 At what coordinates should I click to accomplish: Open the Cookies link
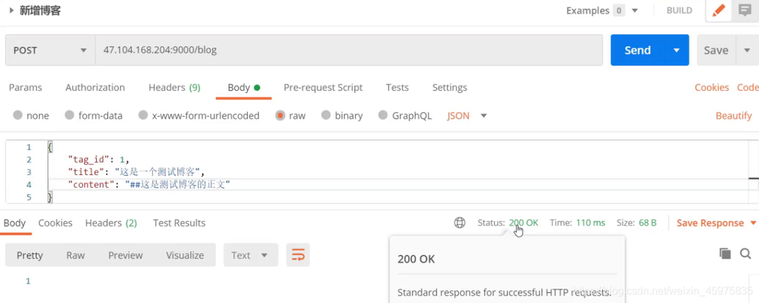click(711, 88)
